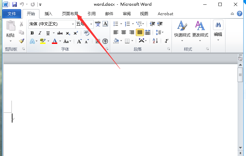Toggle Superscript formatting
246x156 pixels.
76,33
